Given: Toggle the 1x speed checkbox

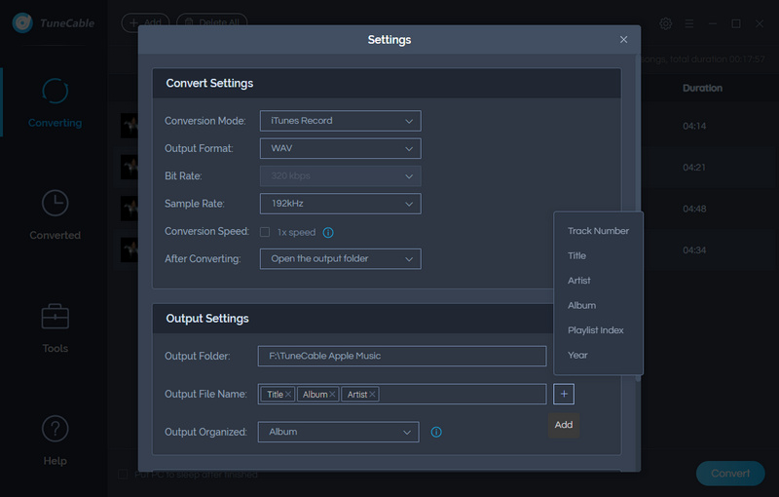Looking at the screenshot, I should point(265,232).
